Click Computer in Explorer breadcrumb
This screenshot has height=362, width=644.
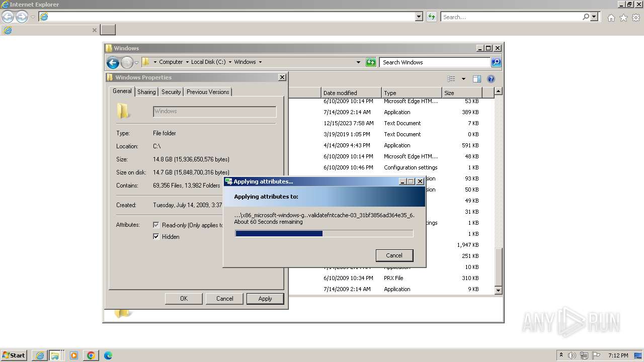point(171,62)
